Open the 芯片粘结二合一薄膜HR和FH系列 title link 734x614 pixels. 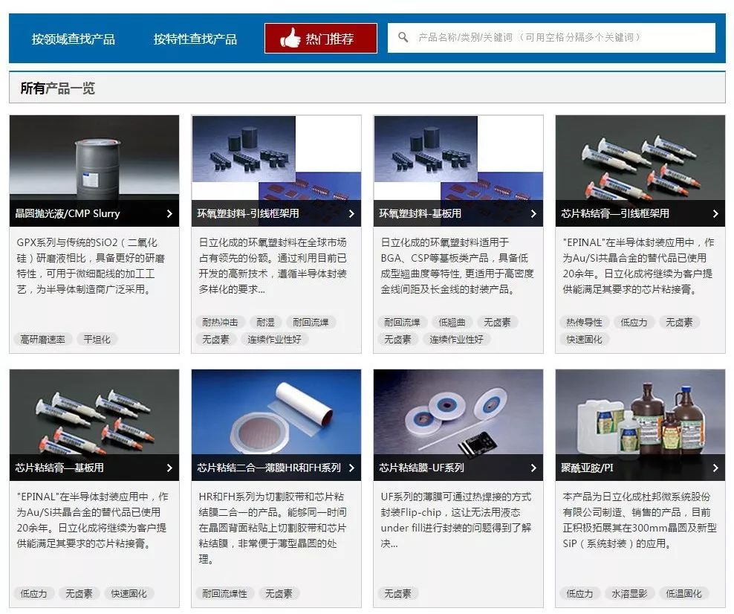pyautogui.click(x=269, y=468)
